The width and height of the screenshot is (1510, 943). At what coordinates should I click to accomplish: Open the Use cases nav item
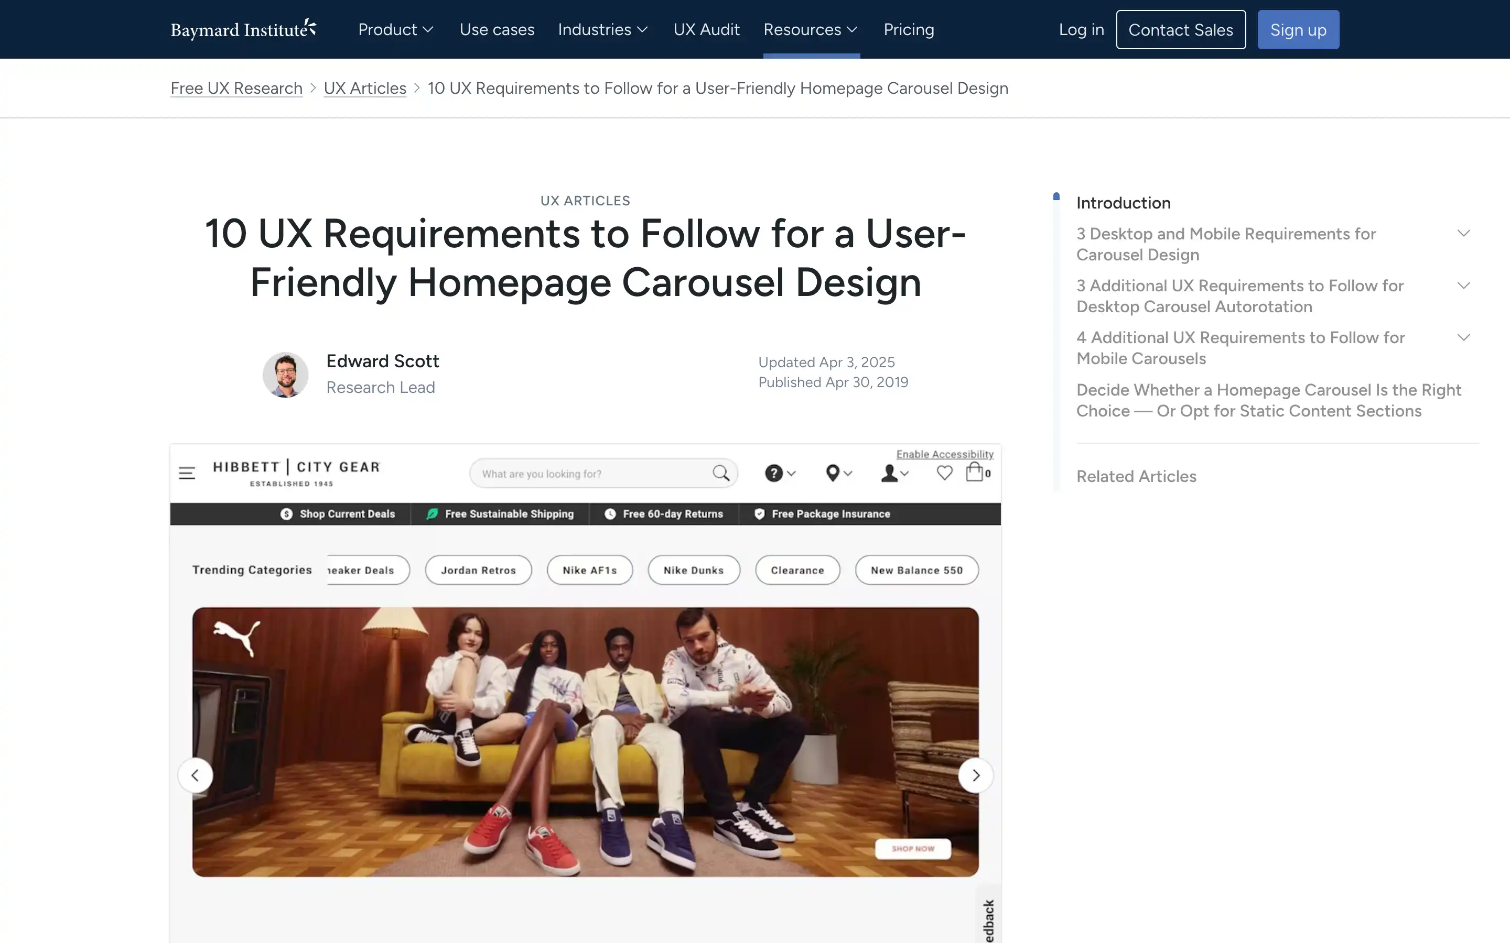pyautogui.click(x=497, y=29)
